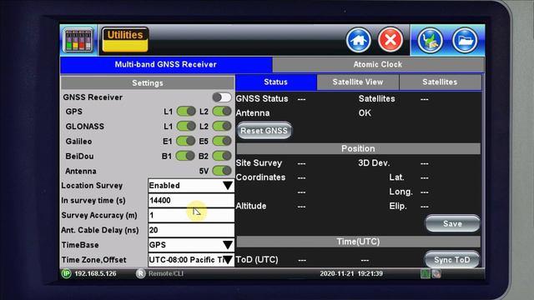Viewport: 534px width, 300px height.
Task: Toggle BeiDou B2 band
Action: (x=222, y=156)
